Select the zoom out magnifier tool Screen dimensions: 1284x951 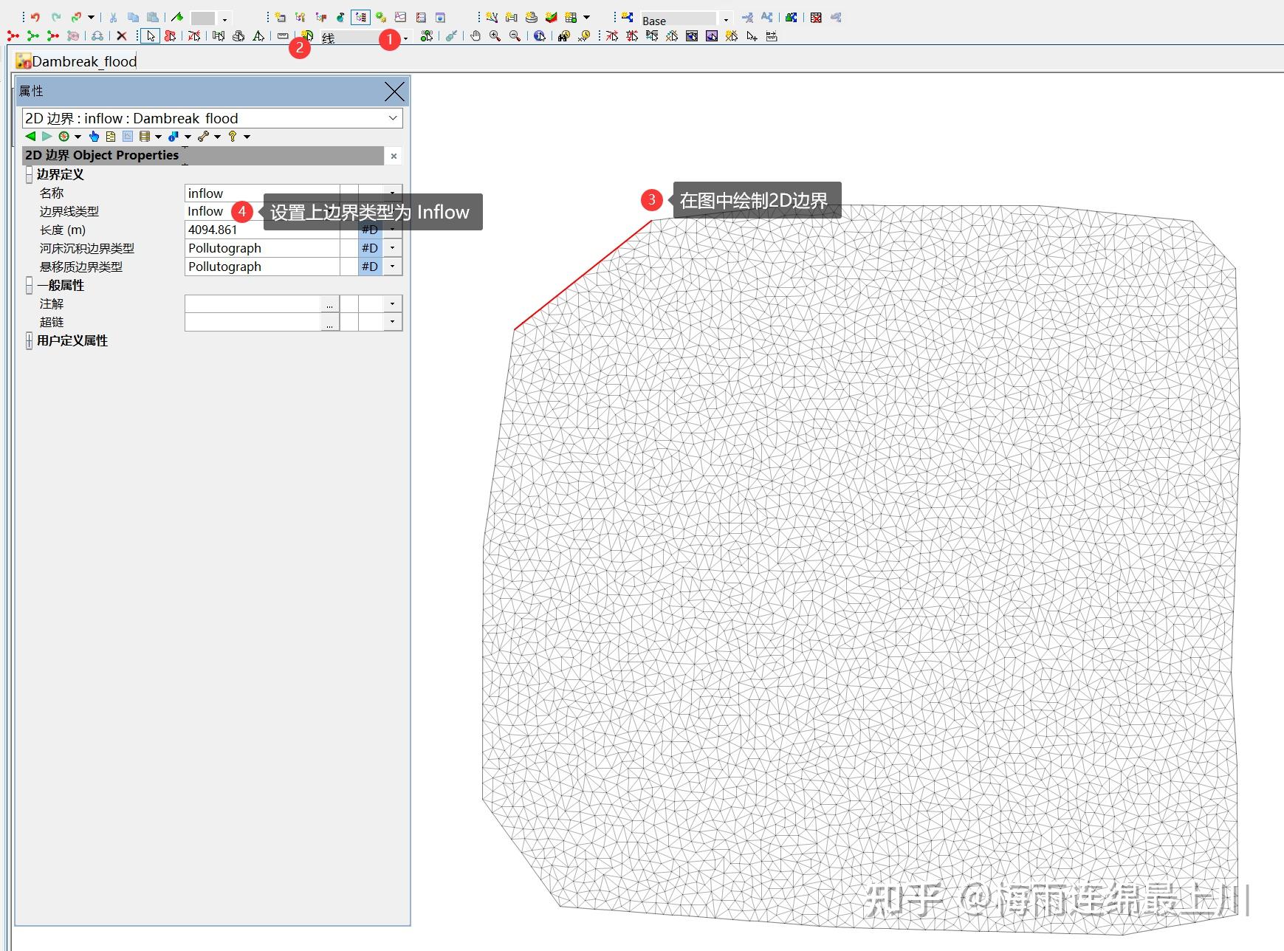[x=513, y=36]
